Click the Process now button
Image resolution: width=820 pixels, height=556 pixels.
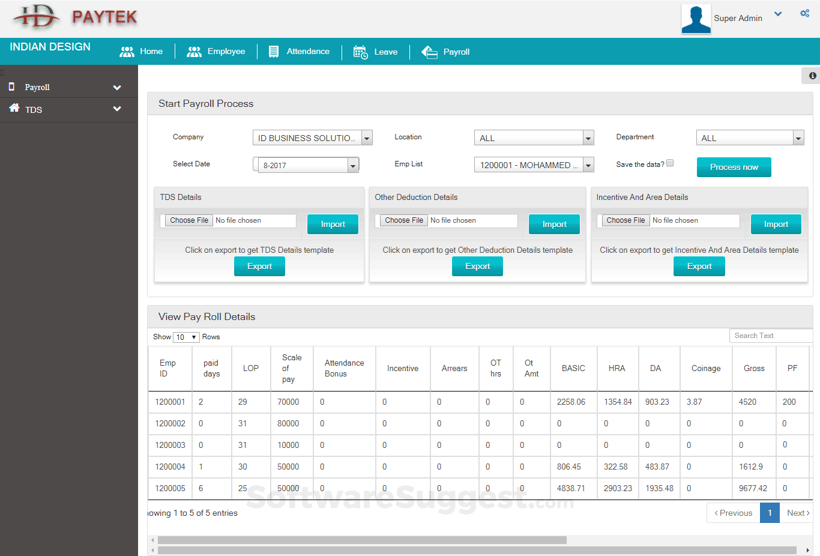[734, 167]
